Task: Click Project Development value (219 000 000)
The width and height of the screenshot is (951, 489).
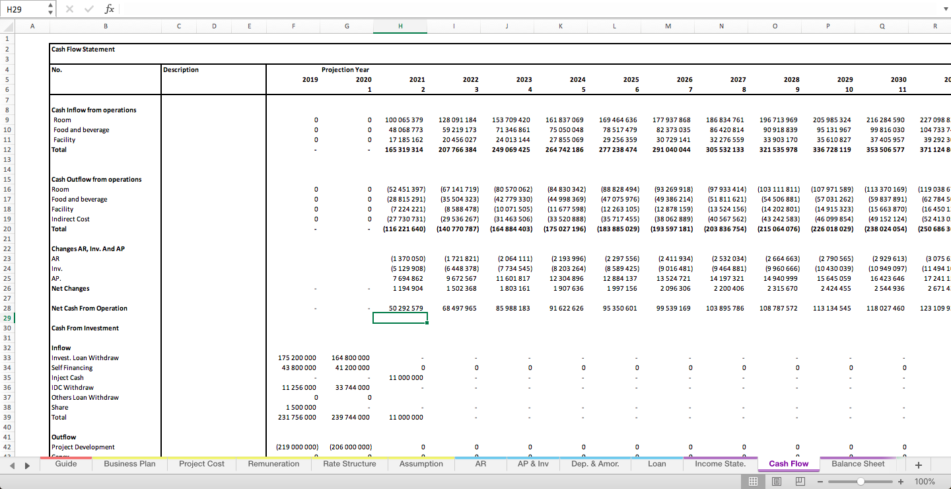Action: 297,447
